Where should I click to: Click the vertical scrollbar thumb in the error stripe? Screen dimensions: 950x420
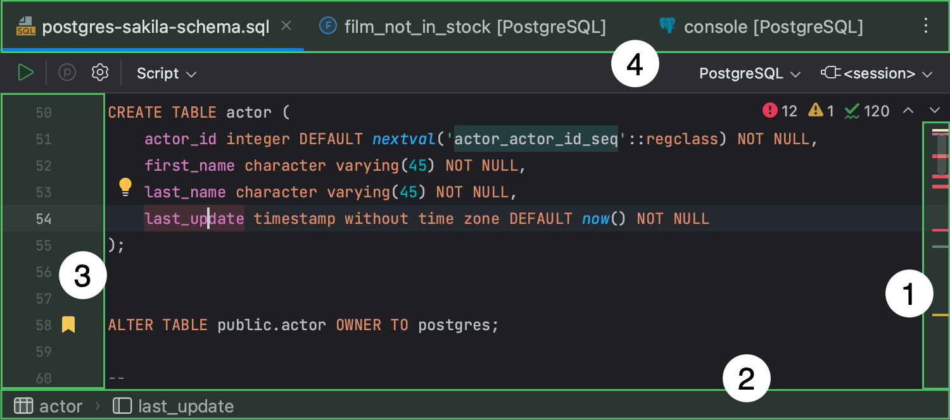(x=942, y=153)
